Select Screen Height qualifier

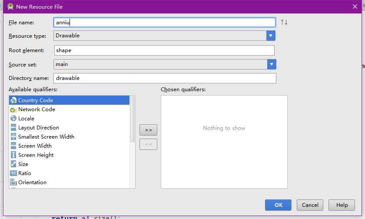69,155
